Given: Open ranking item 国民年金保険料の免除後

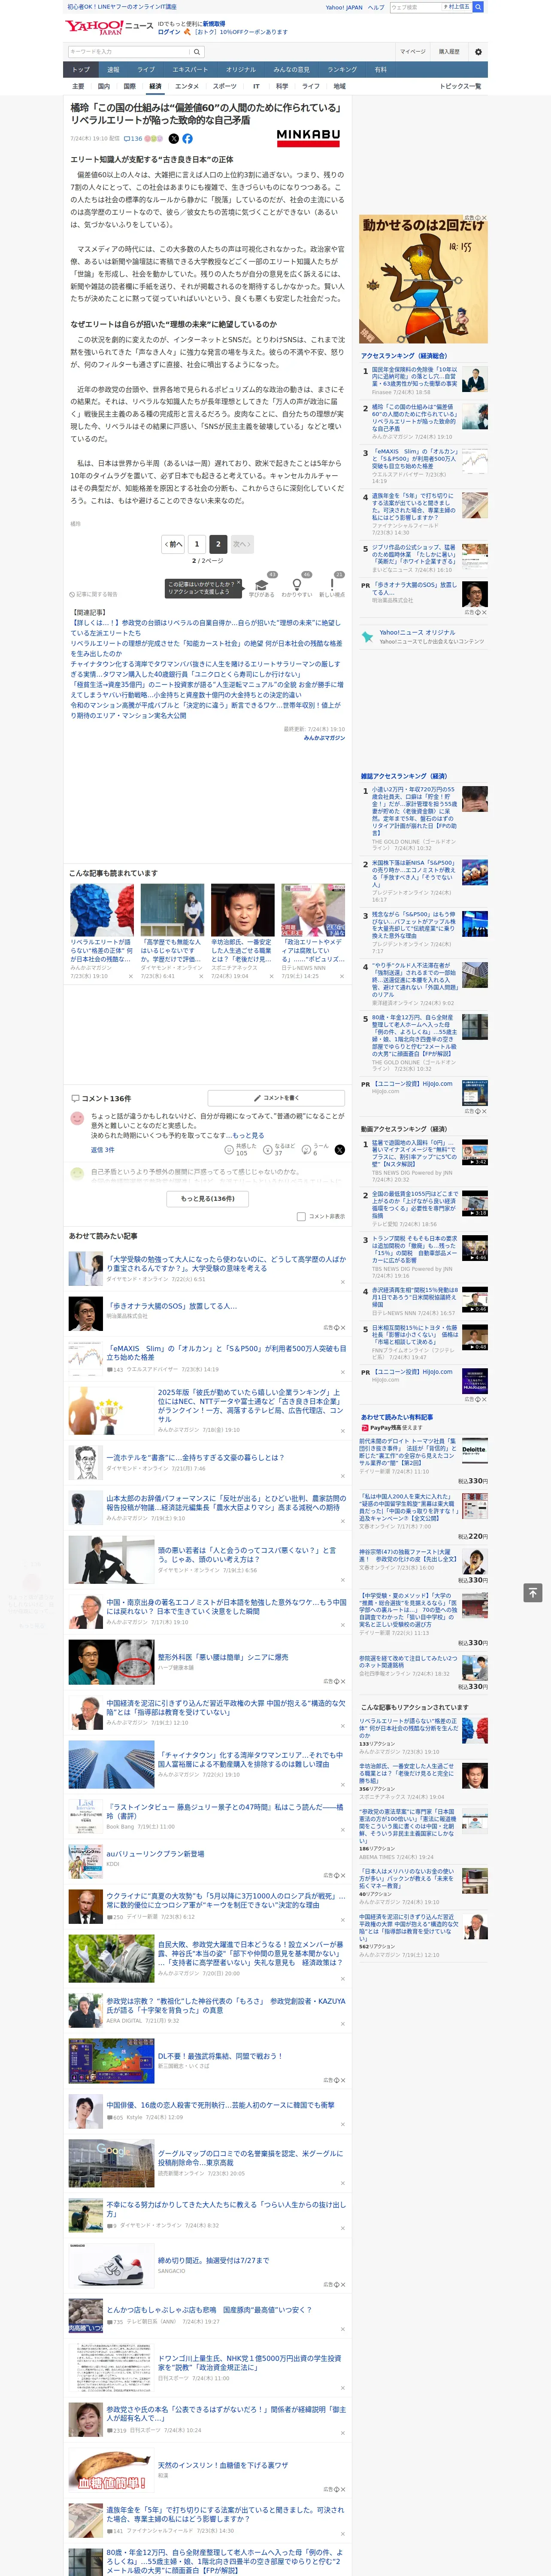Looking at the screenshot, I should 414,377.
